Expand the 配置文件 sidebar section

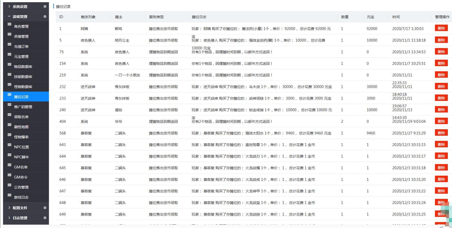click(20, 208)
